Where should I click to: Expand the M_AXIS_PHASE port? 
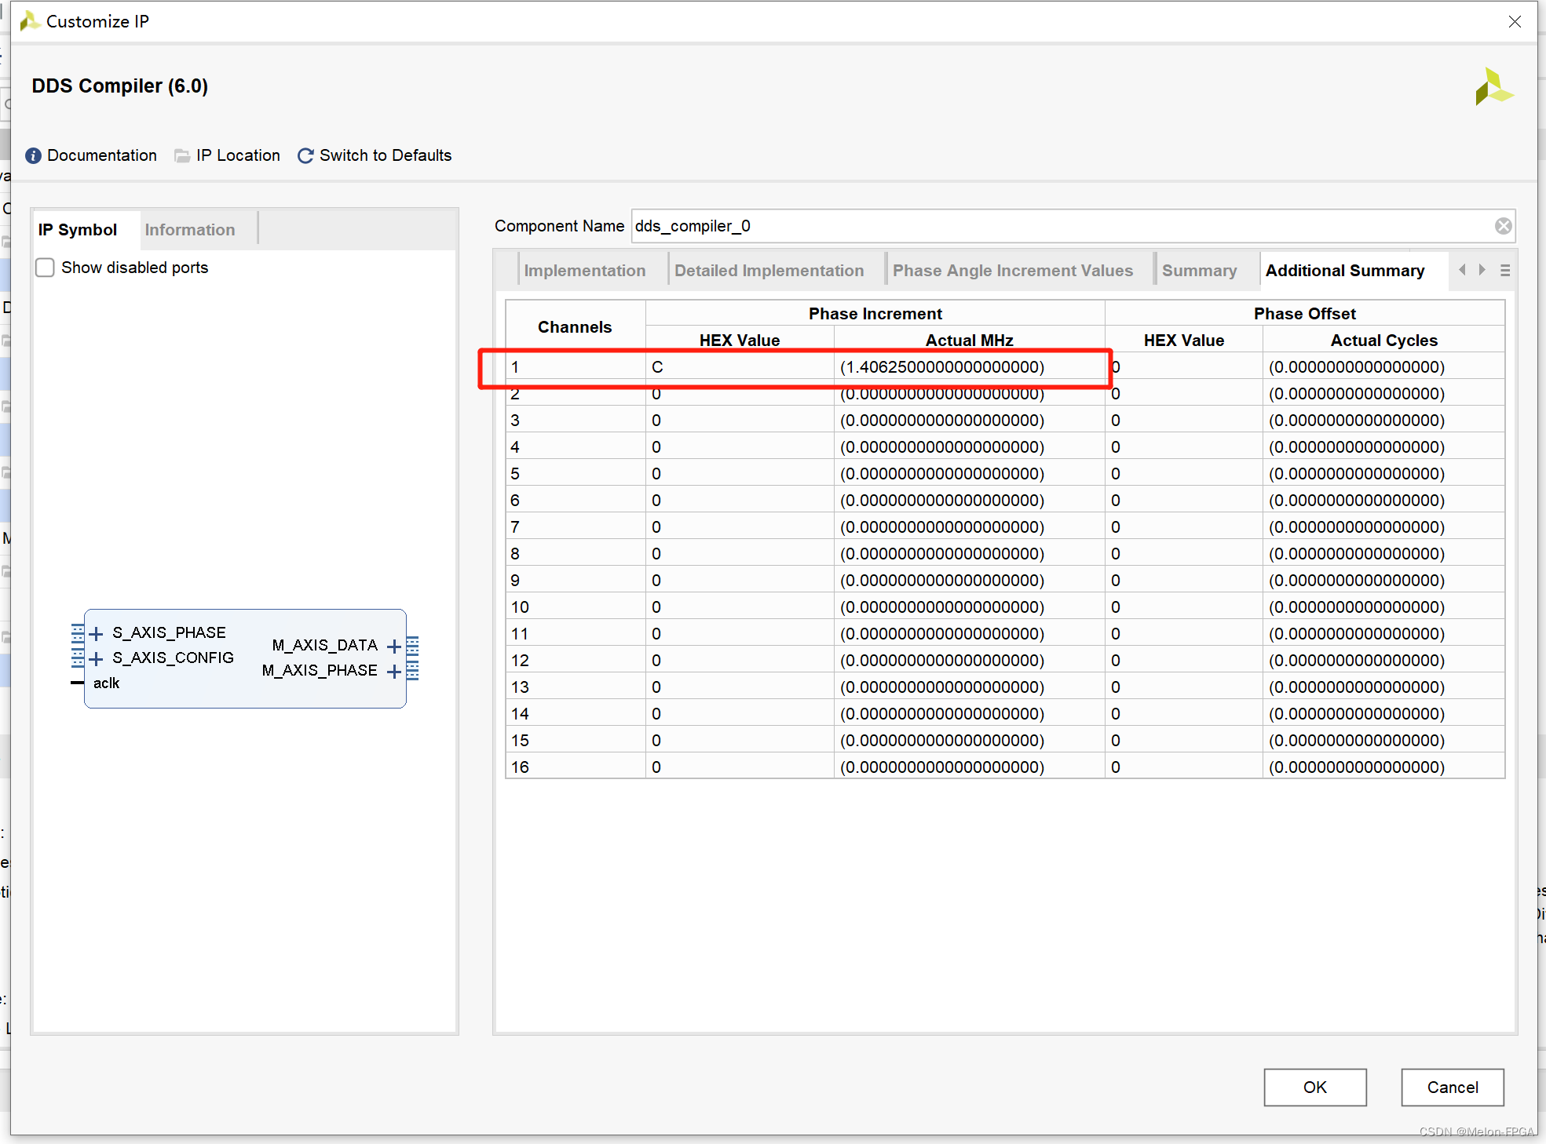click(x=393, y=671)
